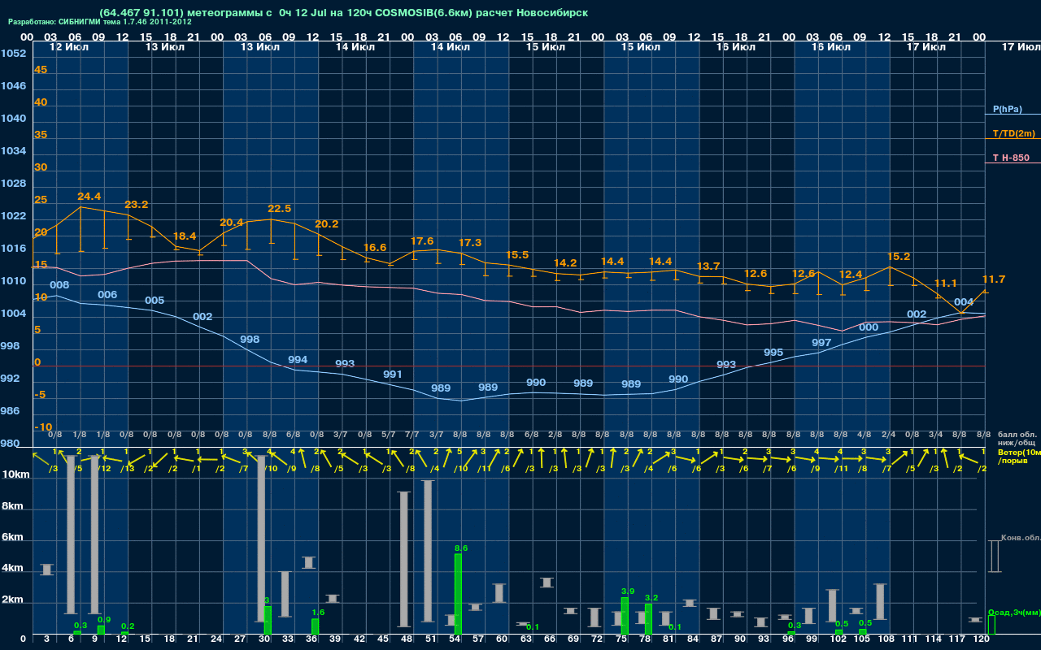Screen dimensions: 1041x650
Task: Click the 10km height axis label
Action: [14, 474]
